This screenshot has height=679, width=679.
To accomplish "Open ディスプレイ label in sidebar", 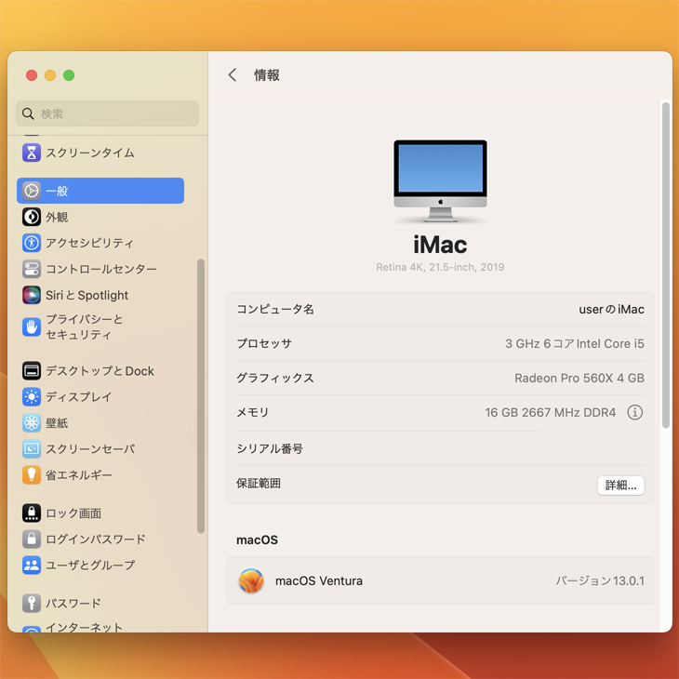I will (79, 396).
